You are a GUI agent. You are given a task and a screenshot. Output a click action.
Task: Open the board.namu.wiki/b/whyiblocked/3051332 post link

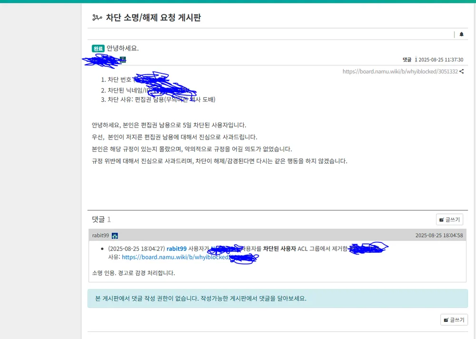tap(400, 70)
